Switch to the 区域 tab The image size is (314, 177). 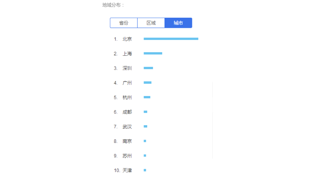[151, 23]
